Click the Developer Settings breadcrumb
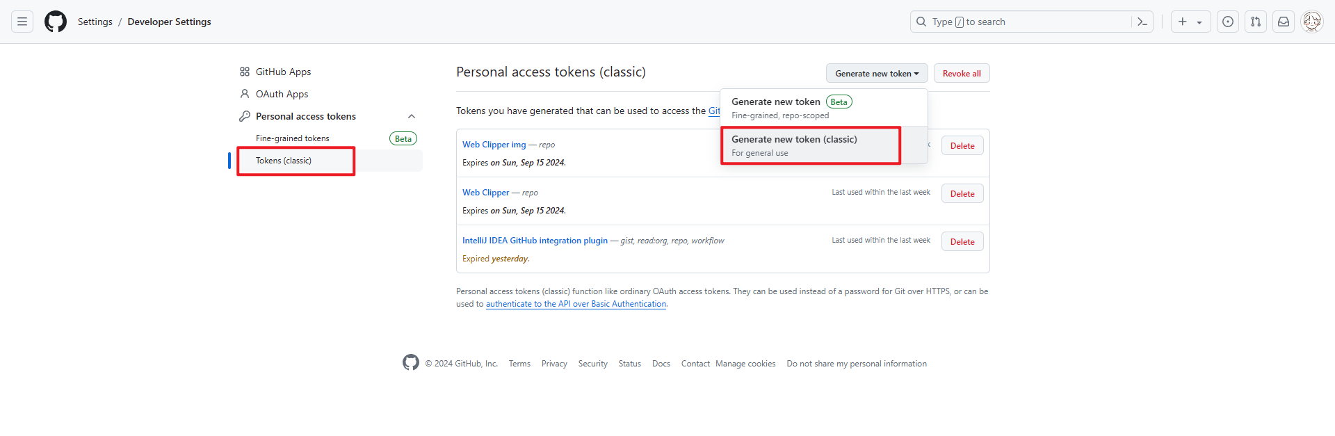 (170, 22)
